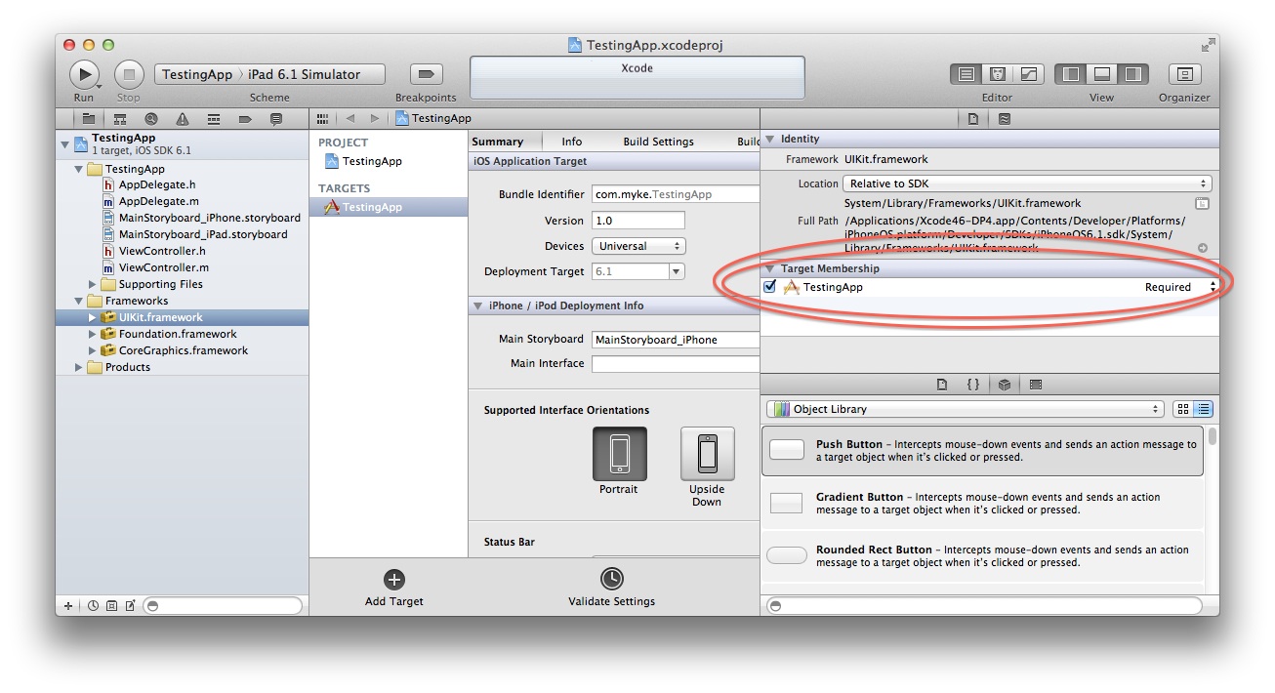Viewport: 1275px width, 693px height.
Task: Select AppDelegate.h in the navigator
Action: (x=157, y=184)
